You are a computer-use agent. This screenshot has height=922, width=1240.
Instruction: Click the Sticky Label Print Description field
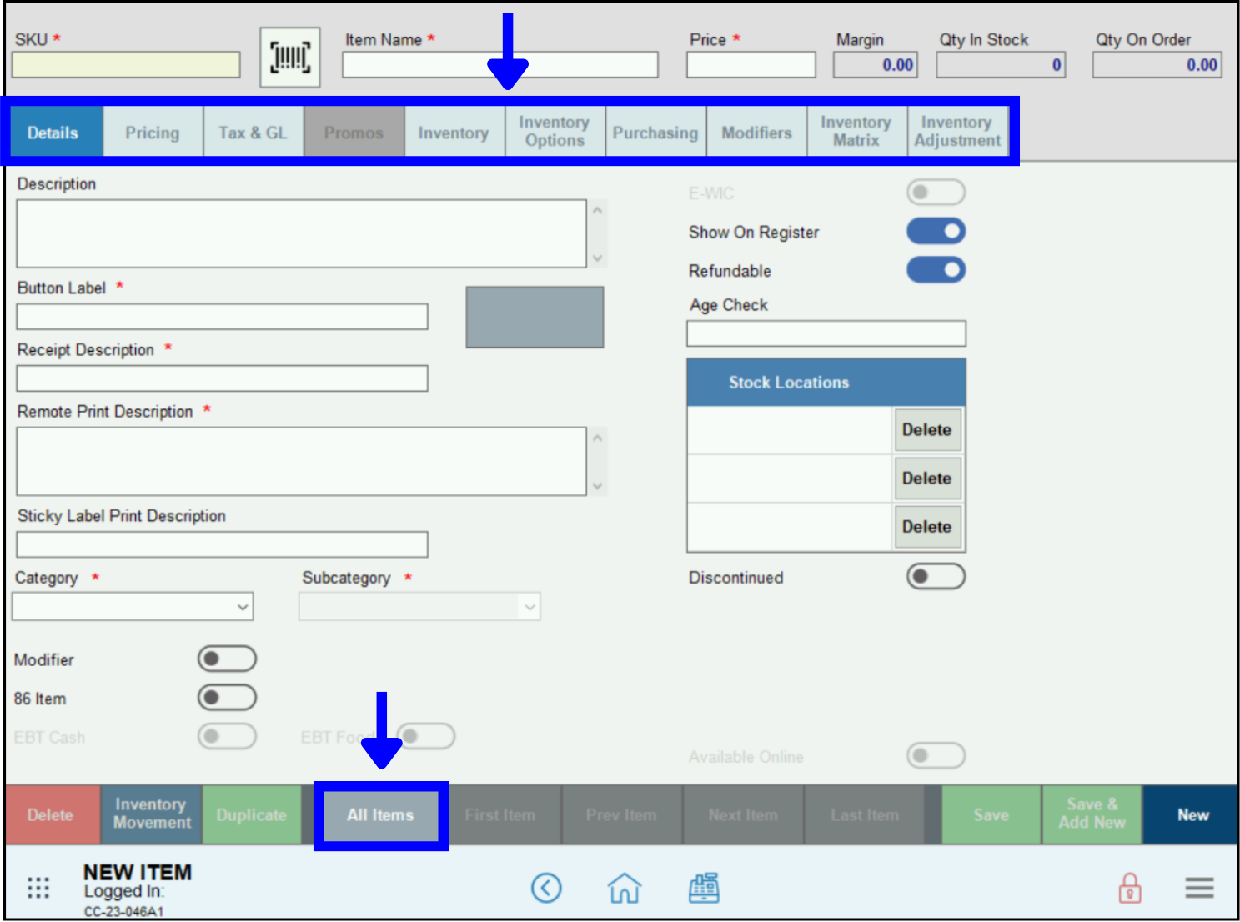[x=222, y=544]
